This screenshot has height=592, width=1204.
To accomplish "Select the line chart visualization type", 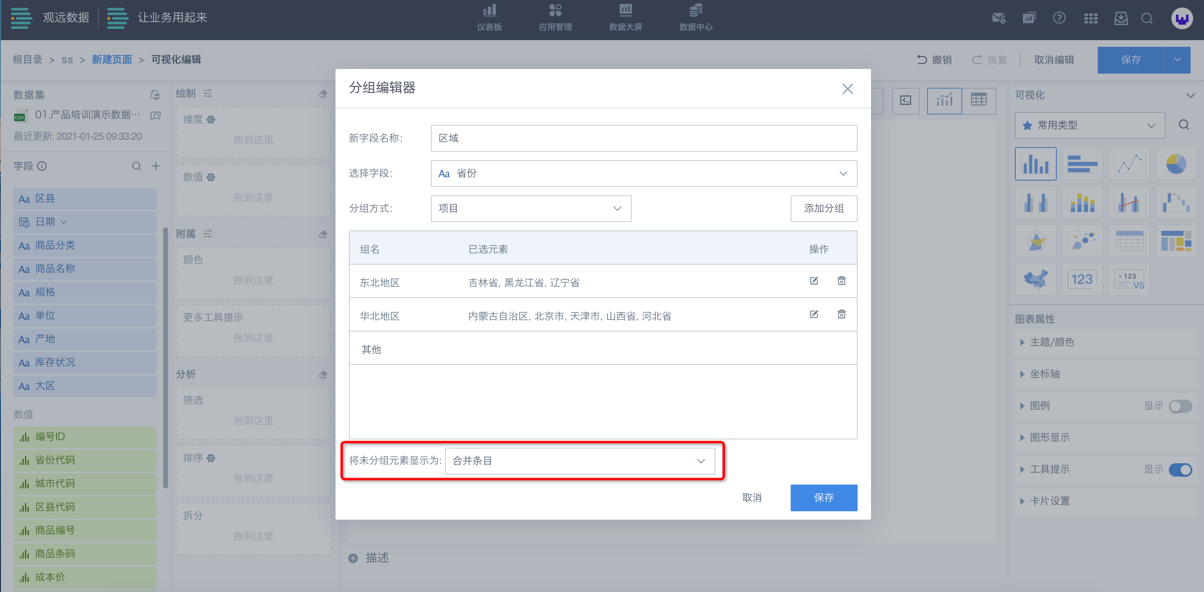I will click(x=1129, y=164).
